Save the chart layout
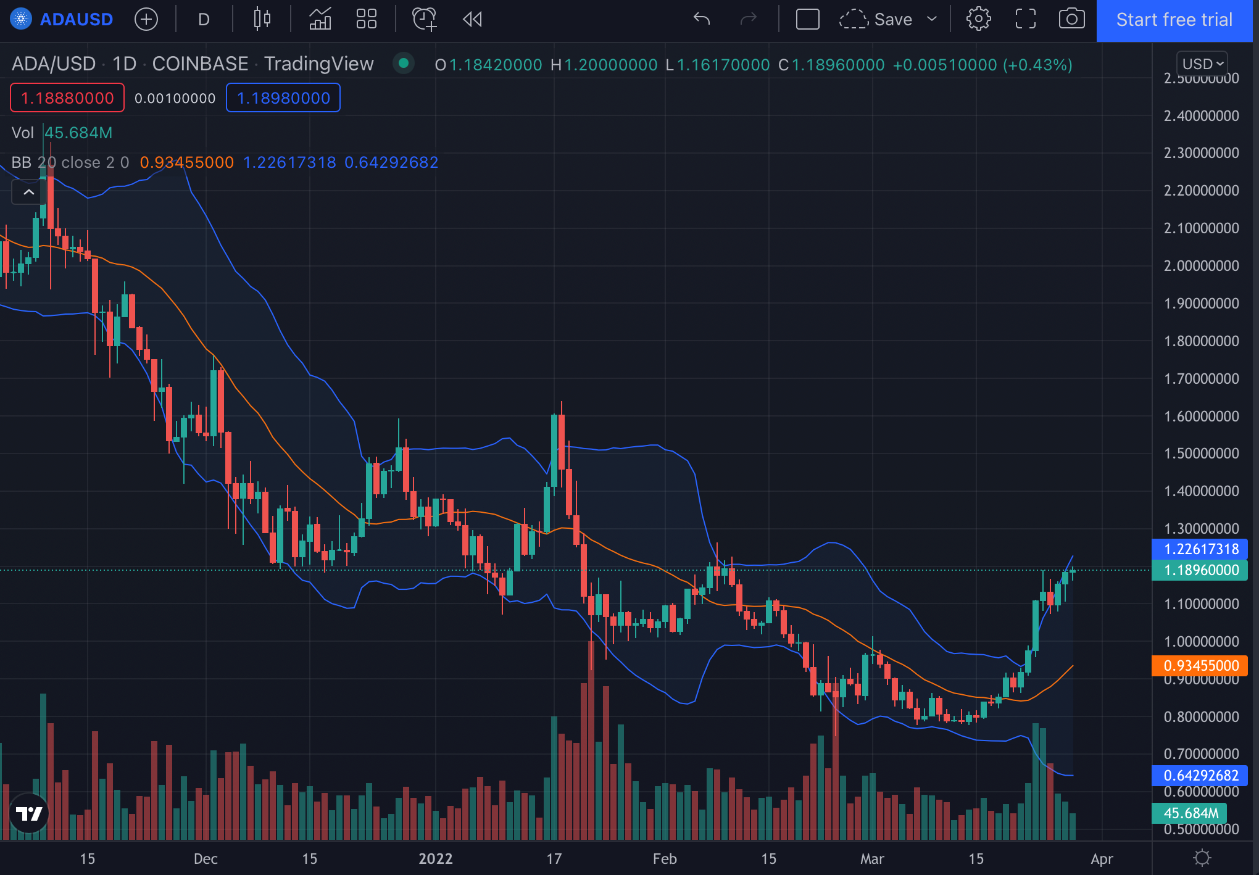 893,20
